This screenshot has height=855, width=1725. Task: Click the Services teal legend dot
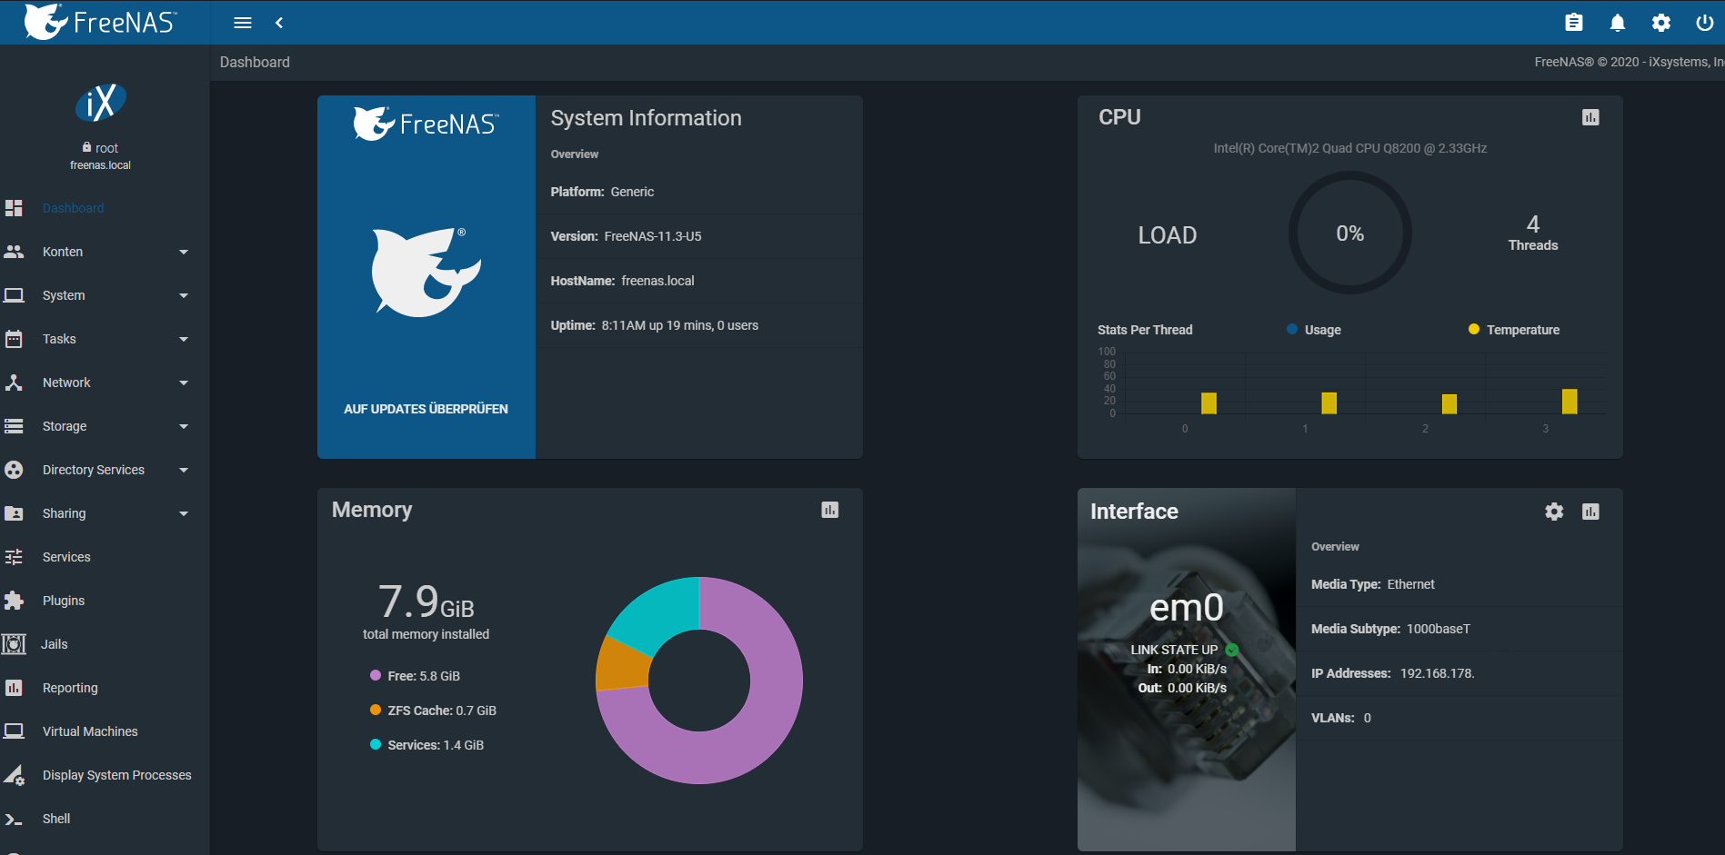point(376,744)
